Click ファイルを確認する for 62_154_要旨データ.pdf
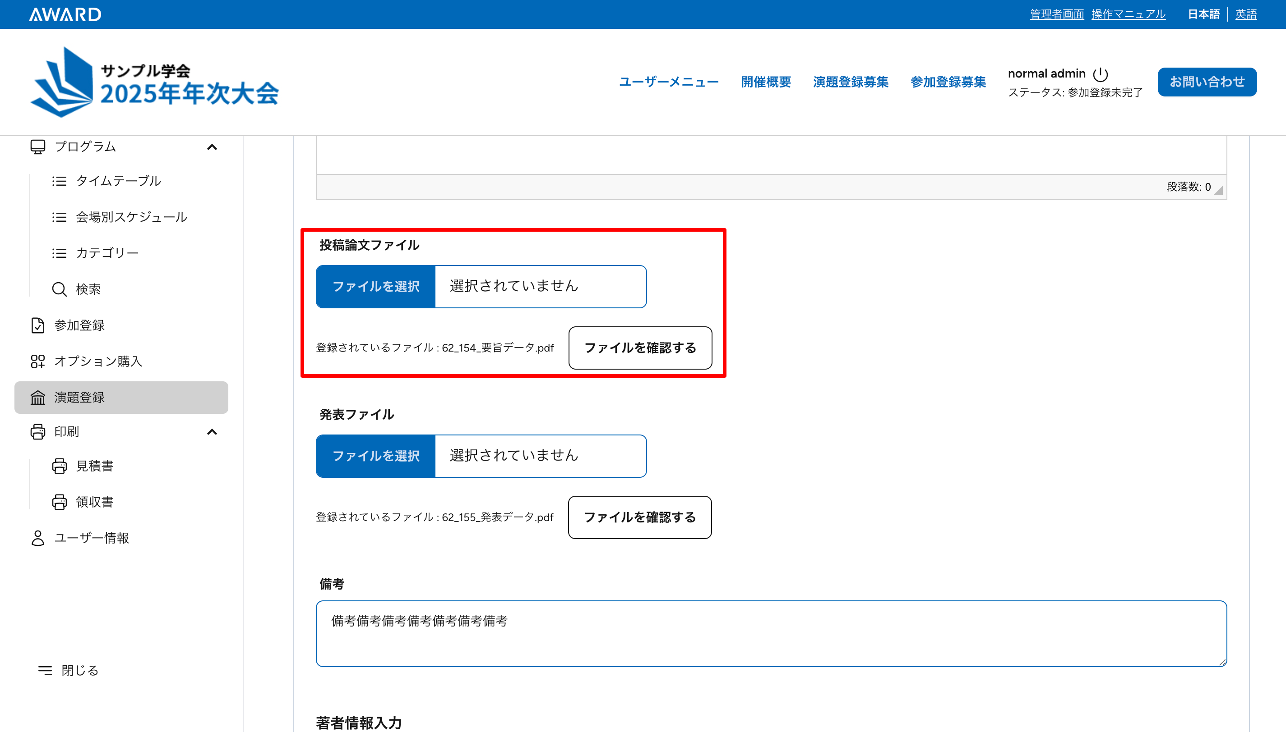This screenshot has width=1286, height=732. point(640,348)
